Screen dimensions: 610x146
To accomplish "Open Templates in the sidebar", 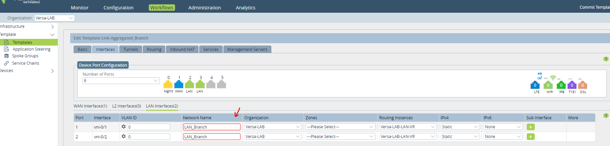I will (x=23, y=42).
